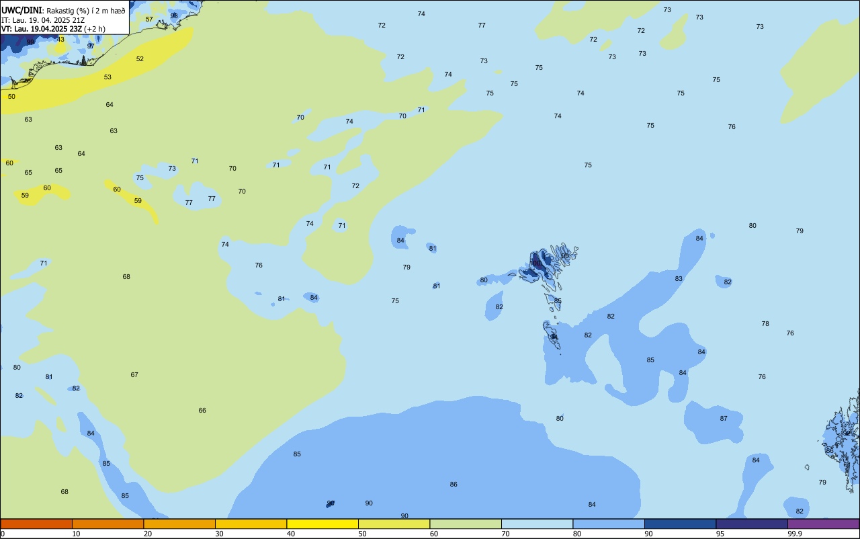The width and height of the screenshot is (860, 539).
Task: Select the map value 67
Action: click(134, 374)
